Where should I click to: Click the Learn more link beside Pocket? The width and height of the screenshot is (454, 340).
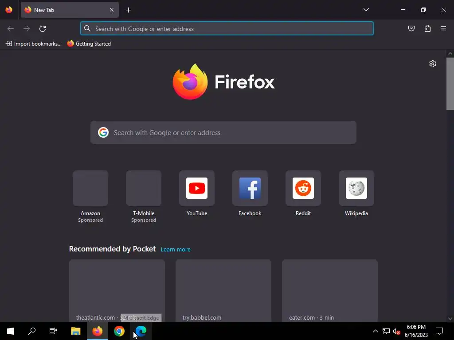[x=176, y=250]
